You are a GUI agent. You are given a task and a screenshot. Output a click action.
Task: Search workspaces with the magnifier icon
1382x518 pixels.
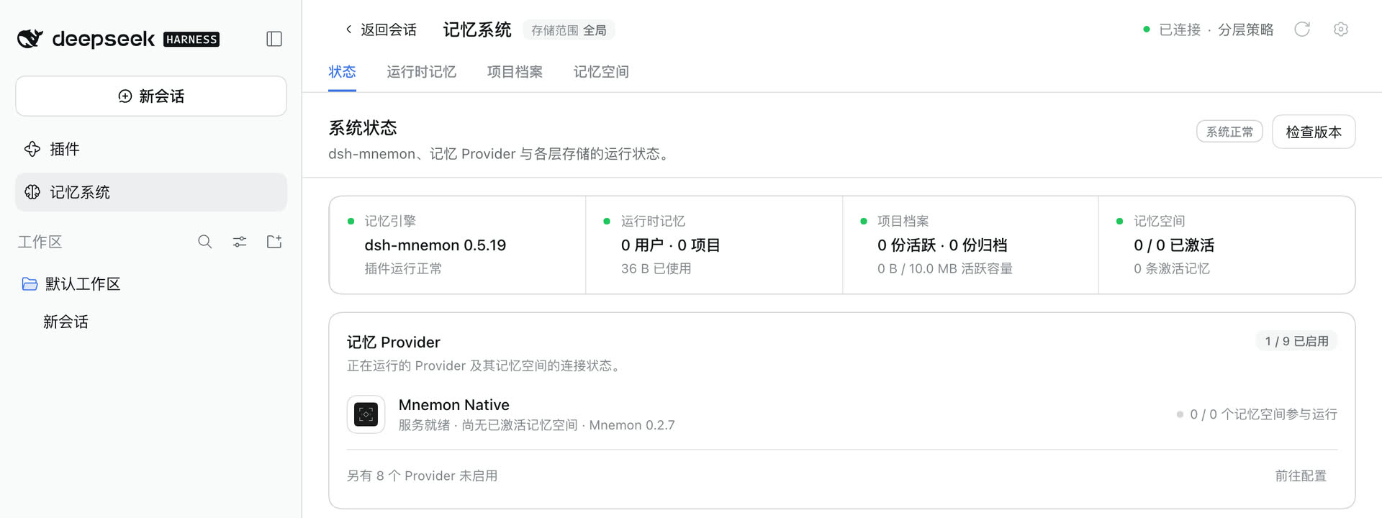[x=205, y=242]
